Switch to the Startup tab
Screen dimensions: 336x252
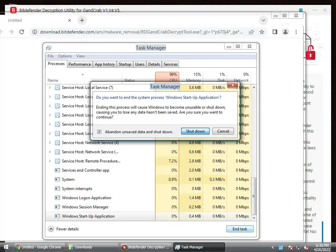point(125,64)
